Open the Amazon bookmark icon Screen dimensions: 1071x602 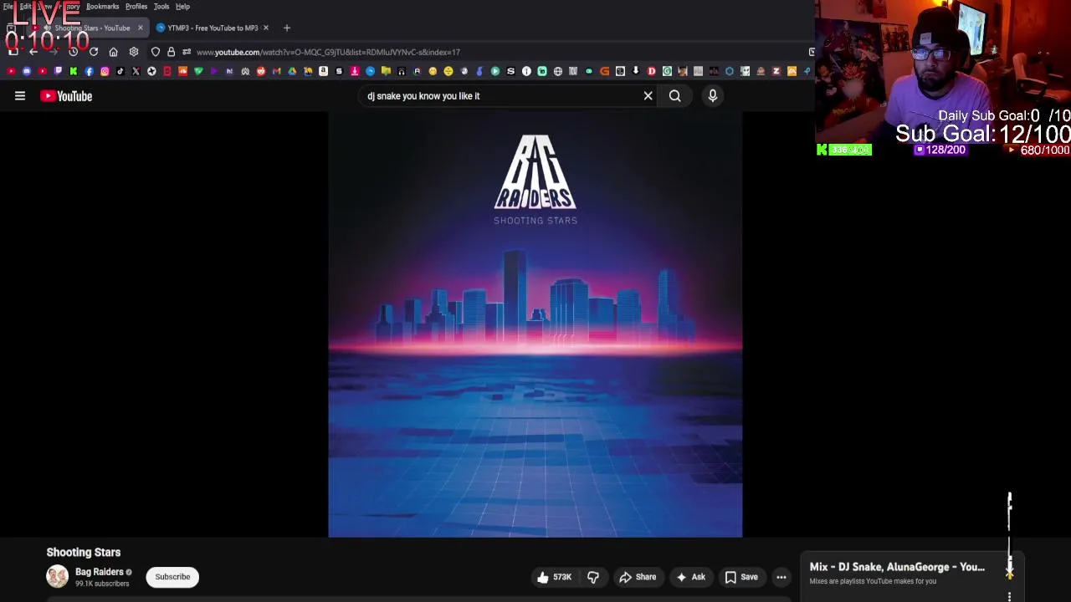coord(323,71)
